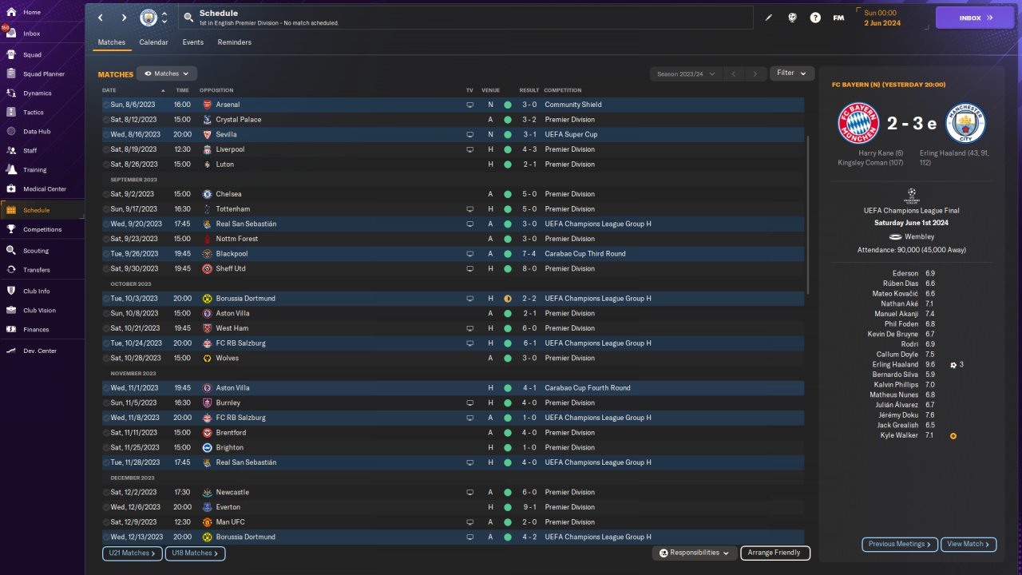Open Data Hub in the sidebar
The height and width of the screenshot is (575, 1022).
pos(42,131)
